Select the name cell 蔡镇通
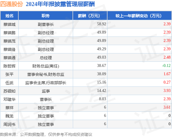Screen dimensions: 172x137 point(9,58)
